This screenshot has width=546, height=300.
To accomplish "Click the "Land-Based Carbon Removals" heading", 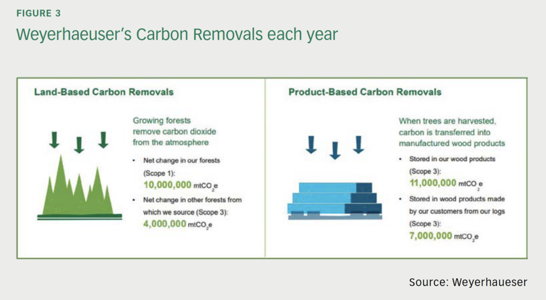I will point(104,92).
